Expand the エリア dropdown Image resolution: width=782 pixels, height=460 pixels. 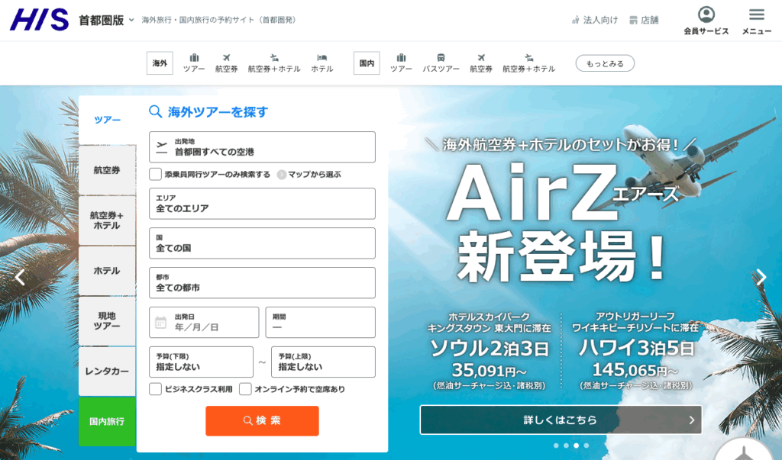click(x=262, y=204)
